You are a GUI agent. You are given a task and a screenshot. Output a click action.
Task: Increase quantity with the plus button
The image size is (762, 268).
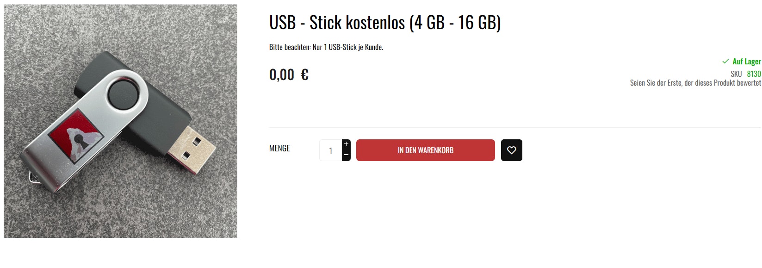(x=346, y=144)
